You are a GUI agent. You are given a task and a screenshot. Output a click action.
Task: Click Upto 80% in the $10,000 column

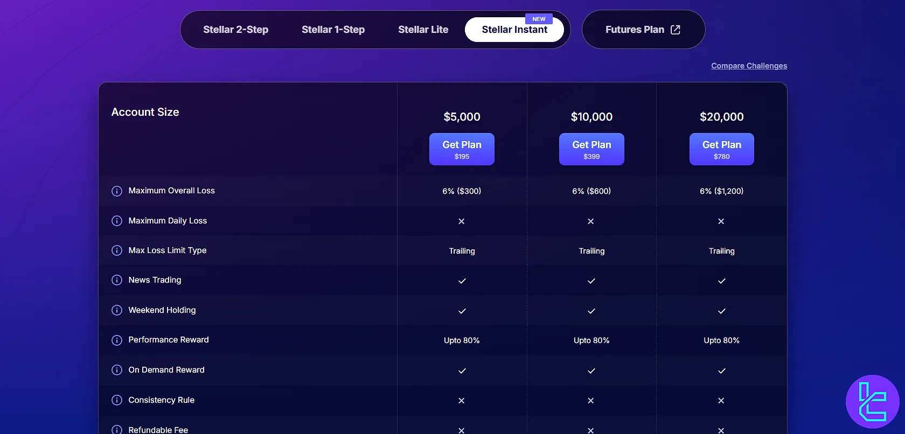(x=591, y=340)
